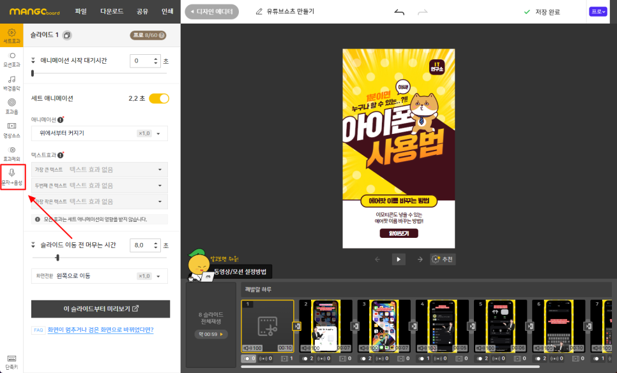
Task: Open the 위에서부터 커지기 animation dropdown
Action: (x=100, y=133)
